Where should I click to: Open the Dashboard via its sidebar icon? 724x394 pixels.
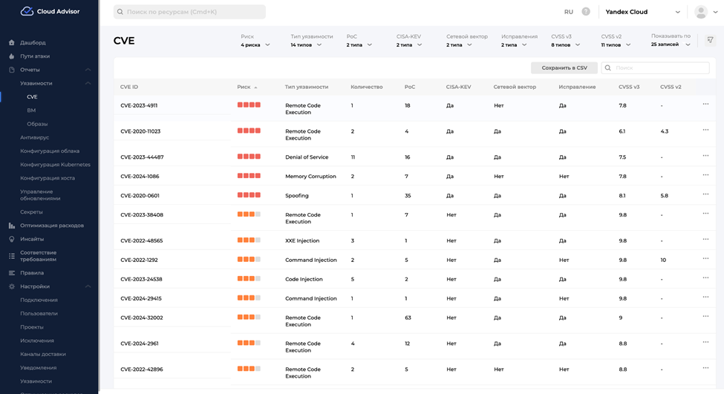(12, 43)
